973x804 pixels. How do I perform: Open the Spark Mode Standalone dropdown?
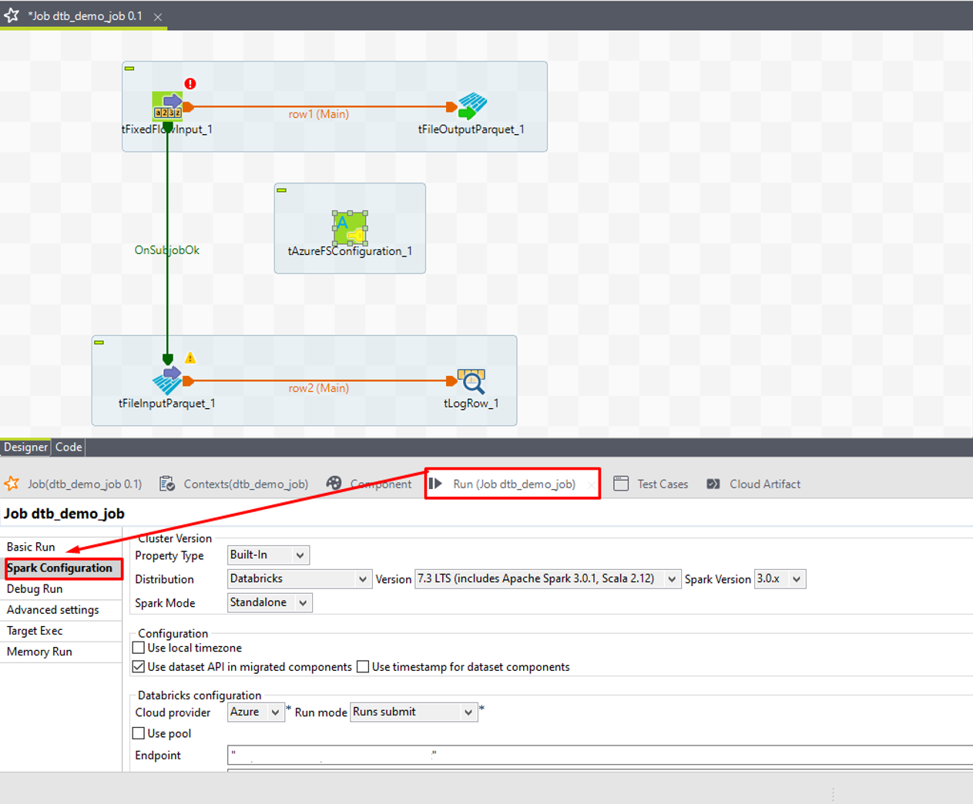270,603
